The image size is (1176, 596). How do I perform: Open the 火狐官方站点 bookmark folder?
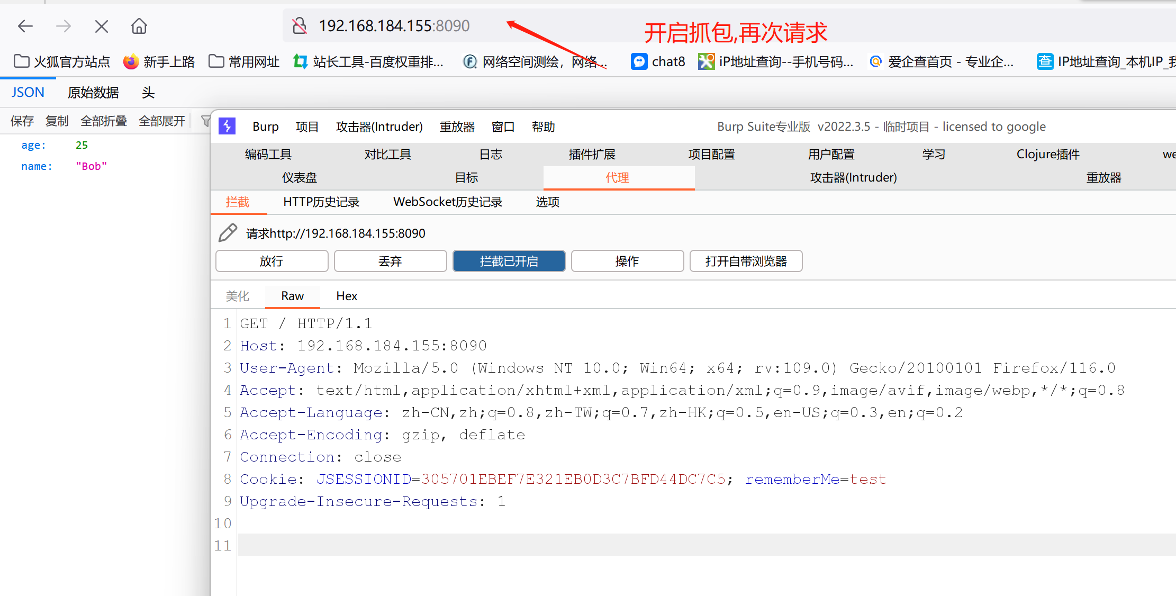click(61, 62)
